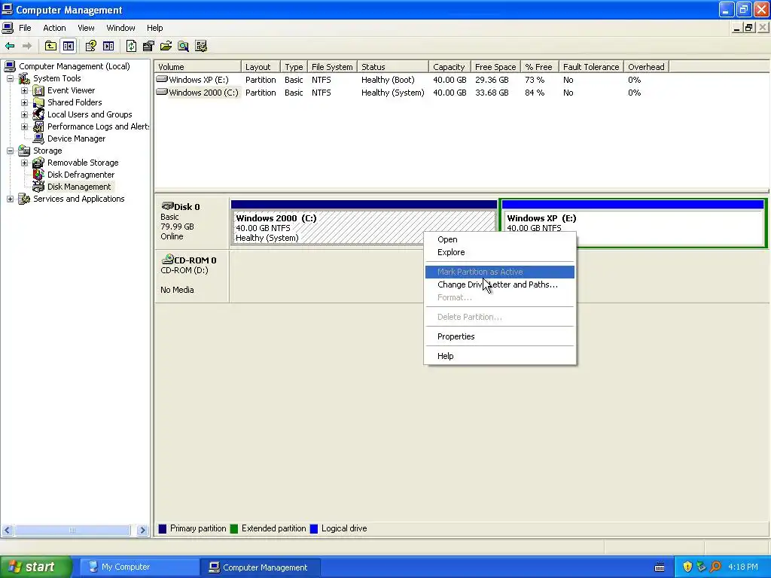Click the tree pane scrollbar left arrow
This screenshot has width=771, height=578.
click(x=8, y=531)
